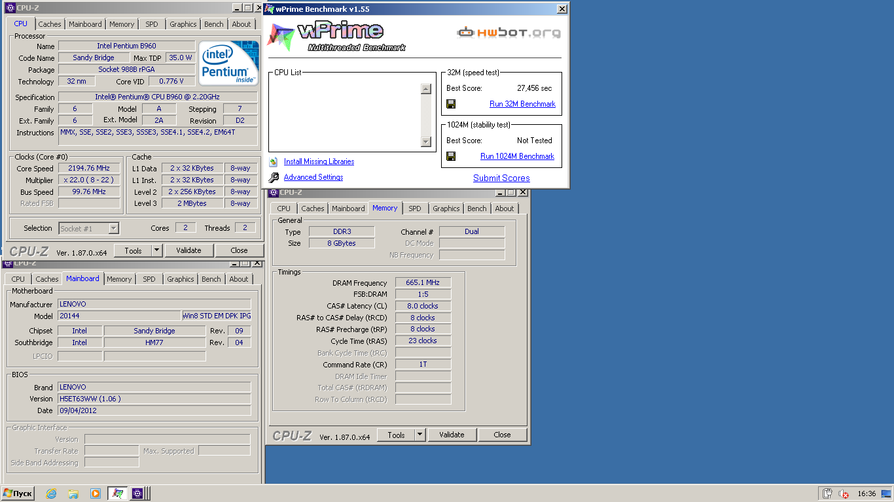The image size is (894, 502).
Task: Click the power plug tray icon
Action: [827, 494]
